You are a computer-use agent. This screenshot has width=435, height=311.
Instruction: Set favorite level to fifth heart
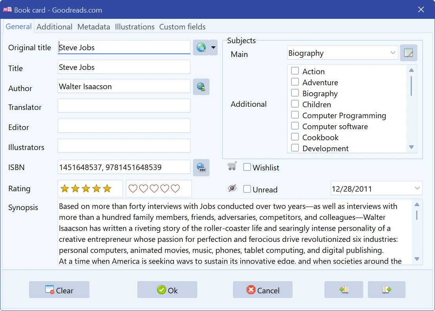(x=175, y=188)
